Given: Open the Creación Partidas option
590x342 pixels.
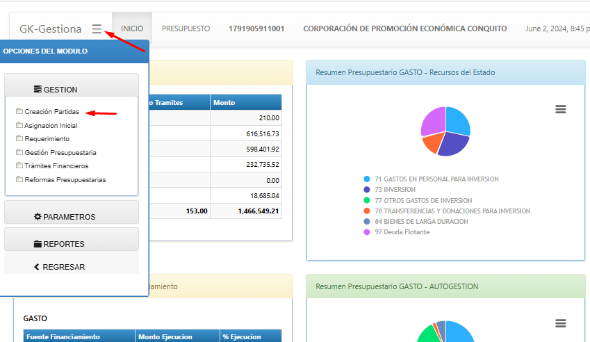Looking at the screenshot, I should coord(52,112).
